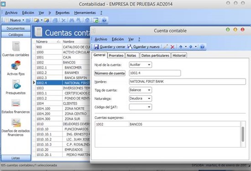
Task: Open Nivel de la cuenta dropdown
Action: coord(141,65)
